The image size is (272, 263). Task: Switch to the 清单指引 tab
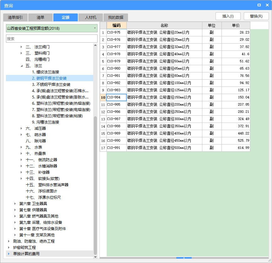coord(18,18)
